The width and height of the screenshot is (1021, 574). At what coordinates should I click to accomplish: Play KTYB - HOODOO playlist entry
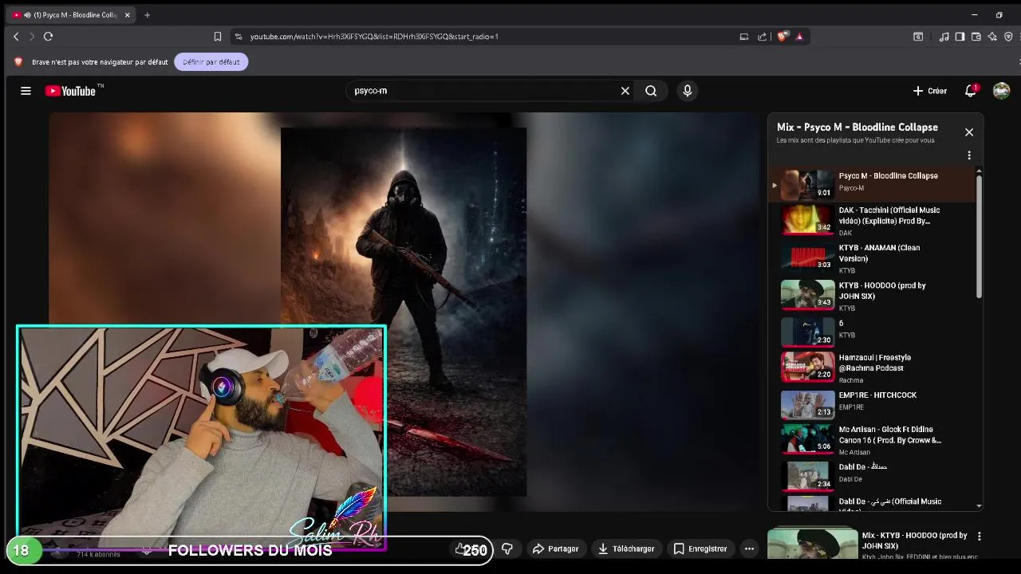click(873, 296)
